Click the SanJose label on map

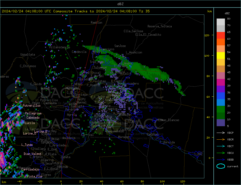120,46
